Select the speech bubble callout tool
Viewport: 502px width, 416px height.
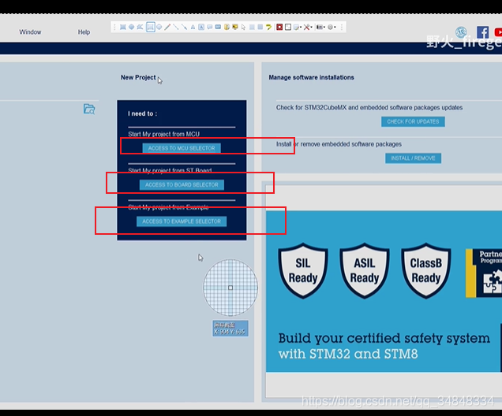pyautogui.click(x=210, y=27)
